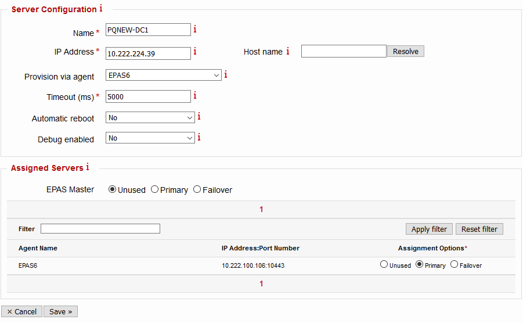Click the Save button
Image resolution: width=523 pixels, height=323 pixels.
[60, 311]
